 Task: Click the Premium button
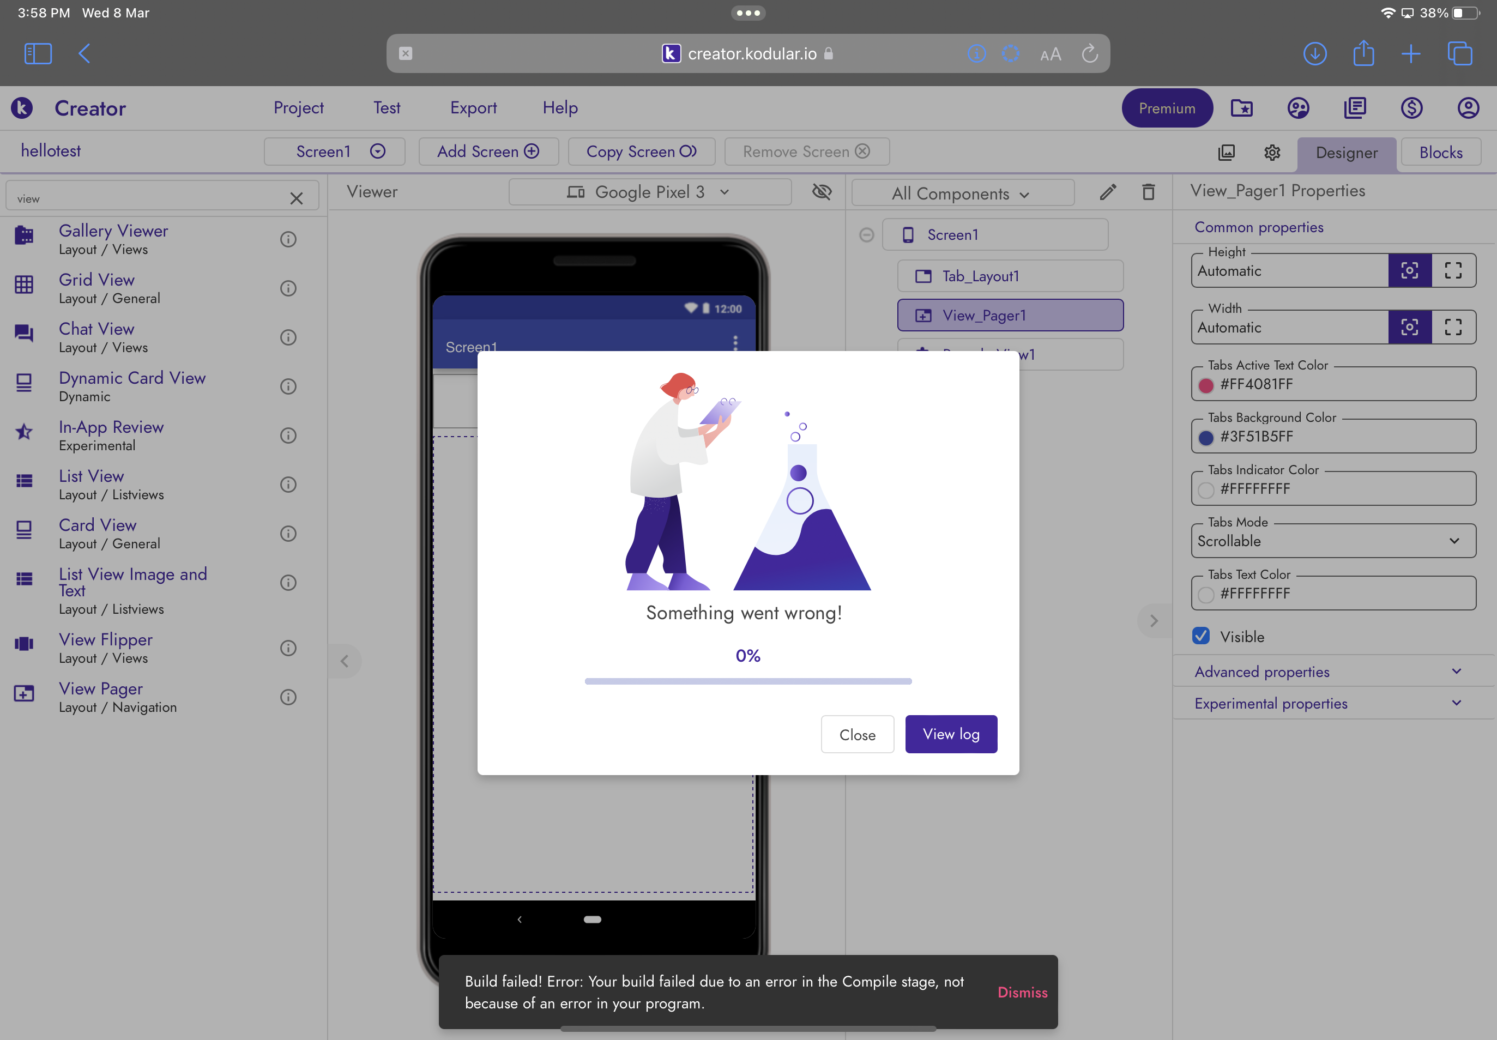(x=1167, y=108)
